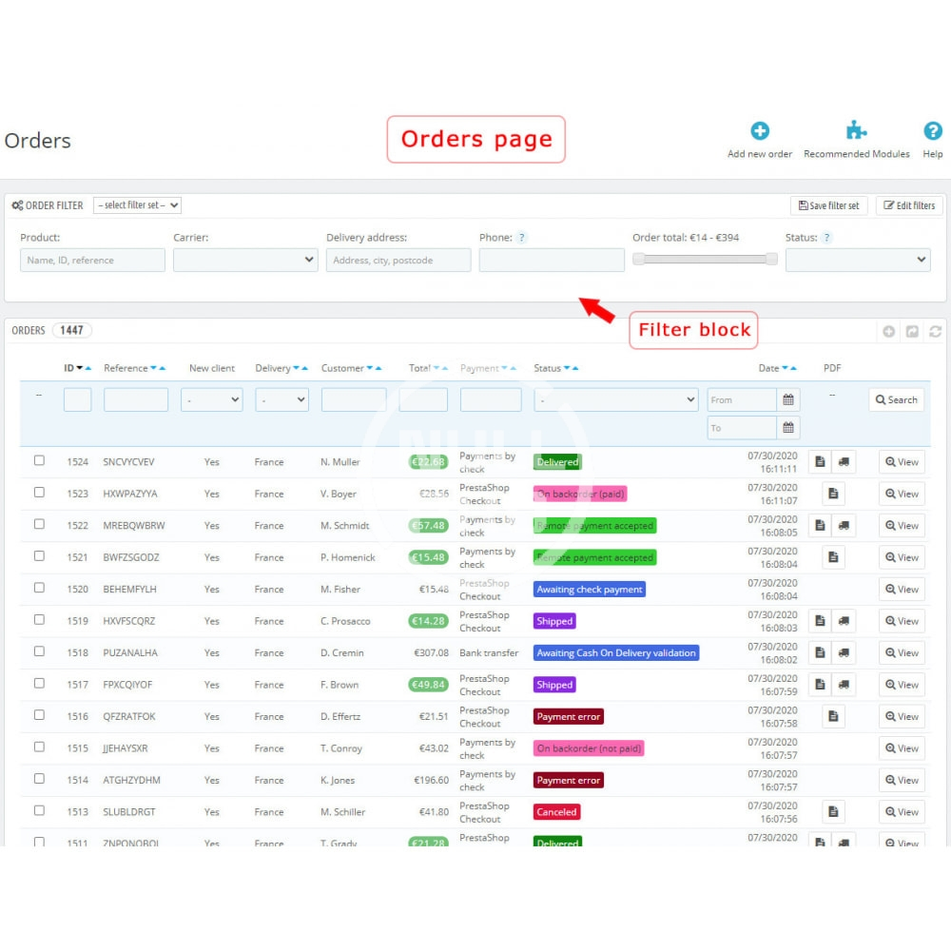Click delivery slip truck icon for order 1522

844,526
